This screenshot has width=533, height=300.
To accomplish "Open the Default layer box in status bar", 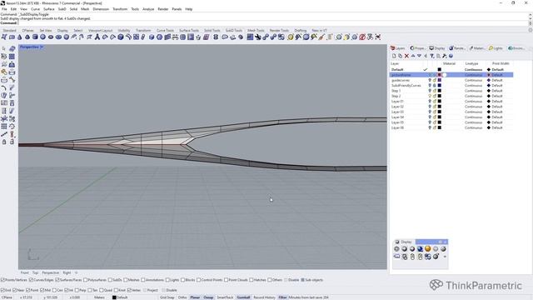I will (120, 297).
